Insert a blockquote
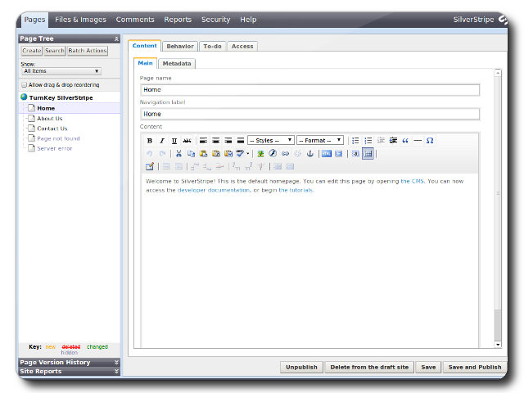Viewport: 524px width, 393px height. click(405, 141)
